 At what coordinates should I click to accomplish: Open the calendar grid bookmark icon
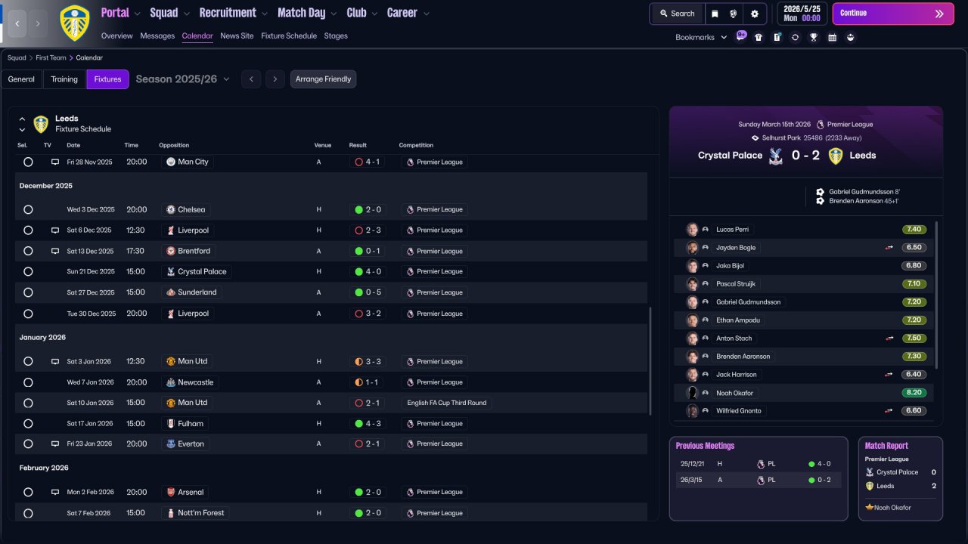(832, 37)
